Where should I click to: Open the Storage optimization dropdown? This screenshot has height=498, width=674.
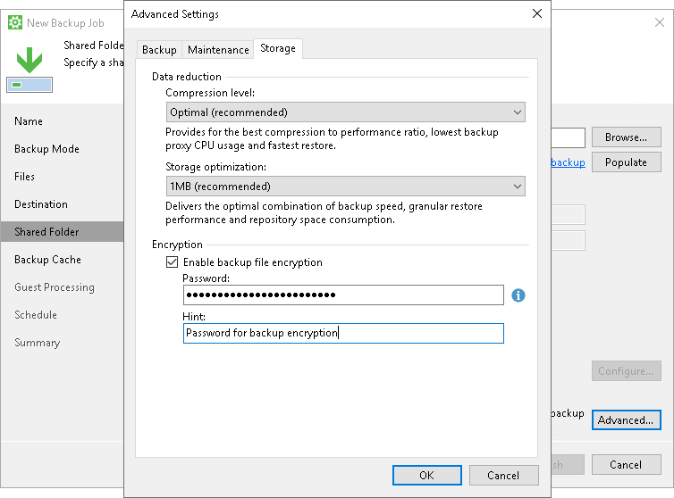pyautogui.click(x=346, y=187)
